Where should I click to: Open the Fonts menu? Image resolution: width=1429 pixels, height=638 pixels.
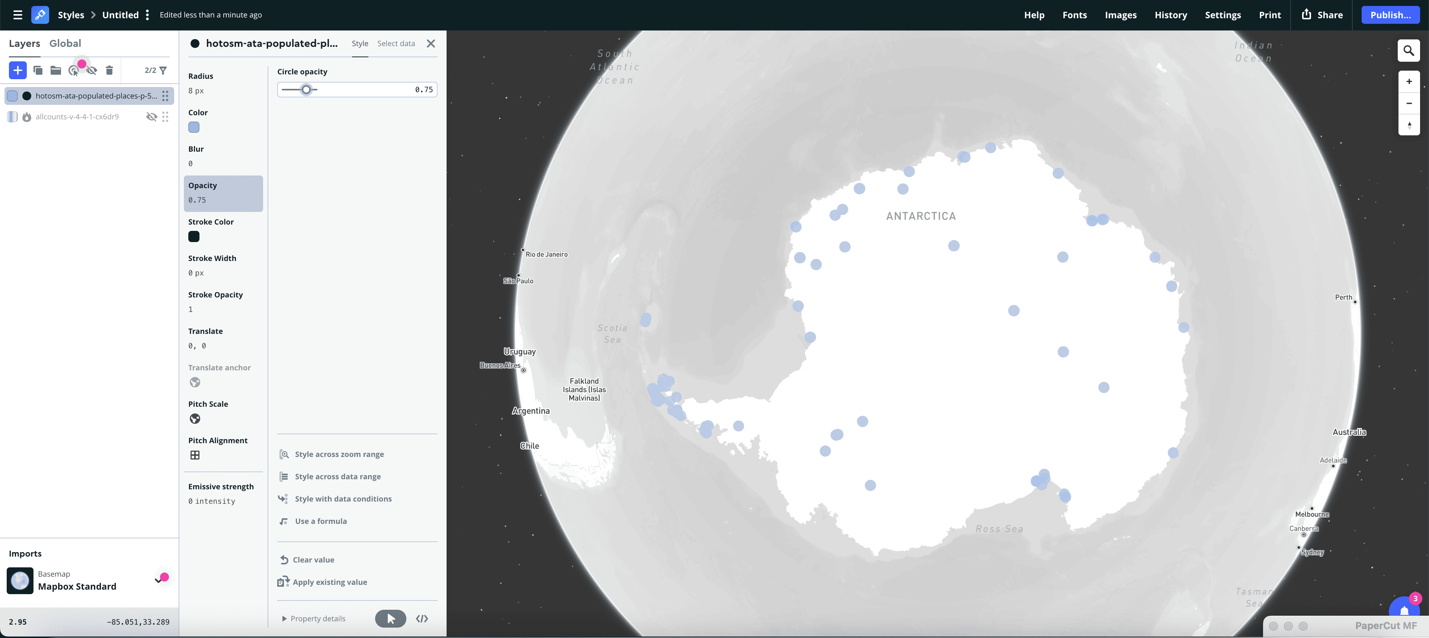[1074, 15]
